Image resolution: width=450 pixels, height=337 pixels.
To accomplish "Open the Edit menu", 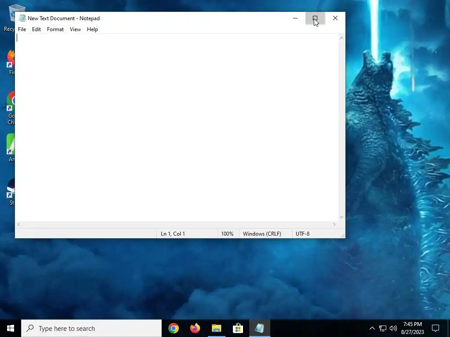I will tap(36, 29).
